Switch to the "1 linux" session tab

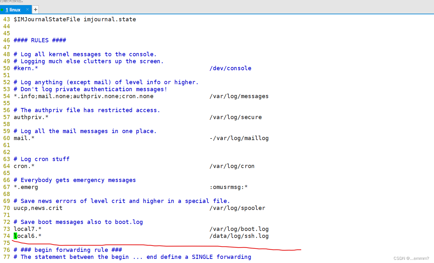(16, 10)
